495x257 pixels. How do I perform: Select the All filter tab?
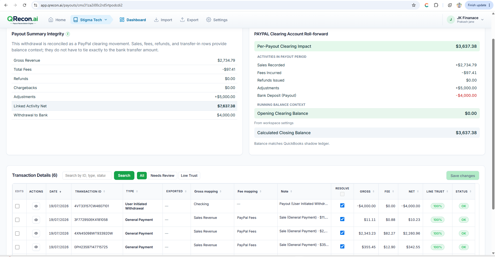pyautogui.click(x=142, y=175)
